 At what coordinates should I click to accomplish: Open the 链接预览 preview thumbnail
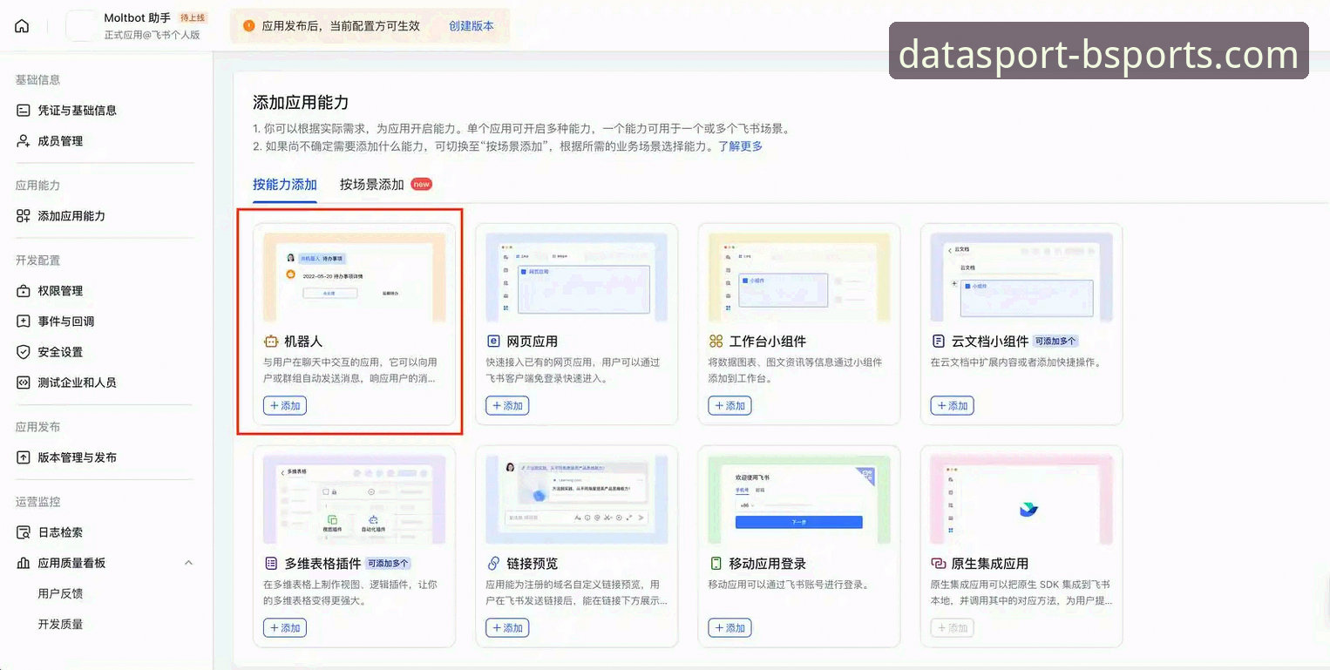pyautogui.click(x=577, y=500)
